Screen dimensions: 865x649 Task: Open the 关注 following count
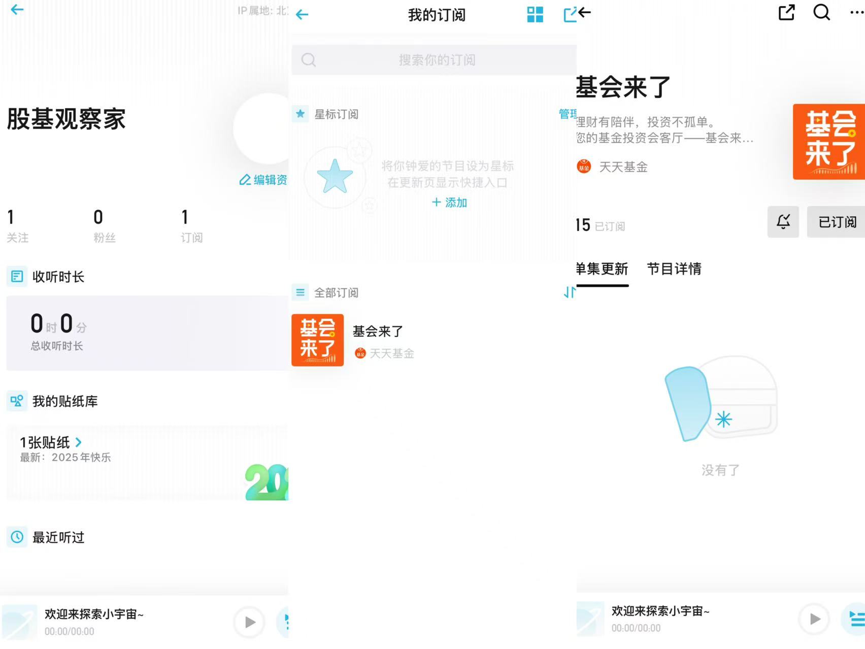pos(17,226)
